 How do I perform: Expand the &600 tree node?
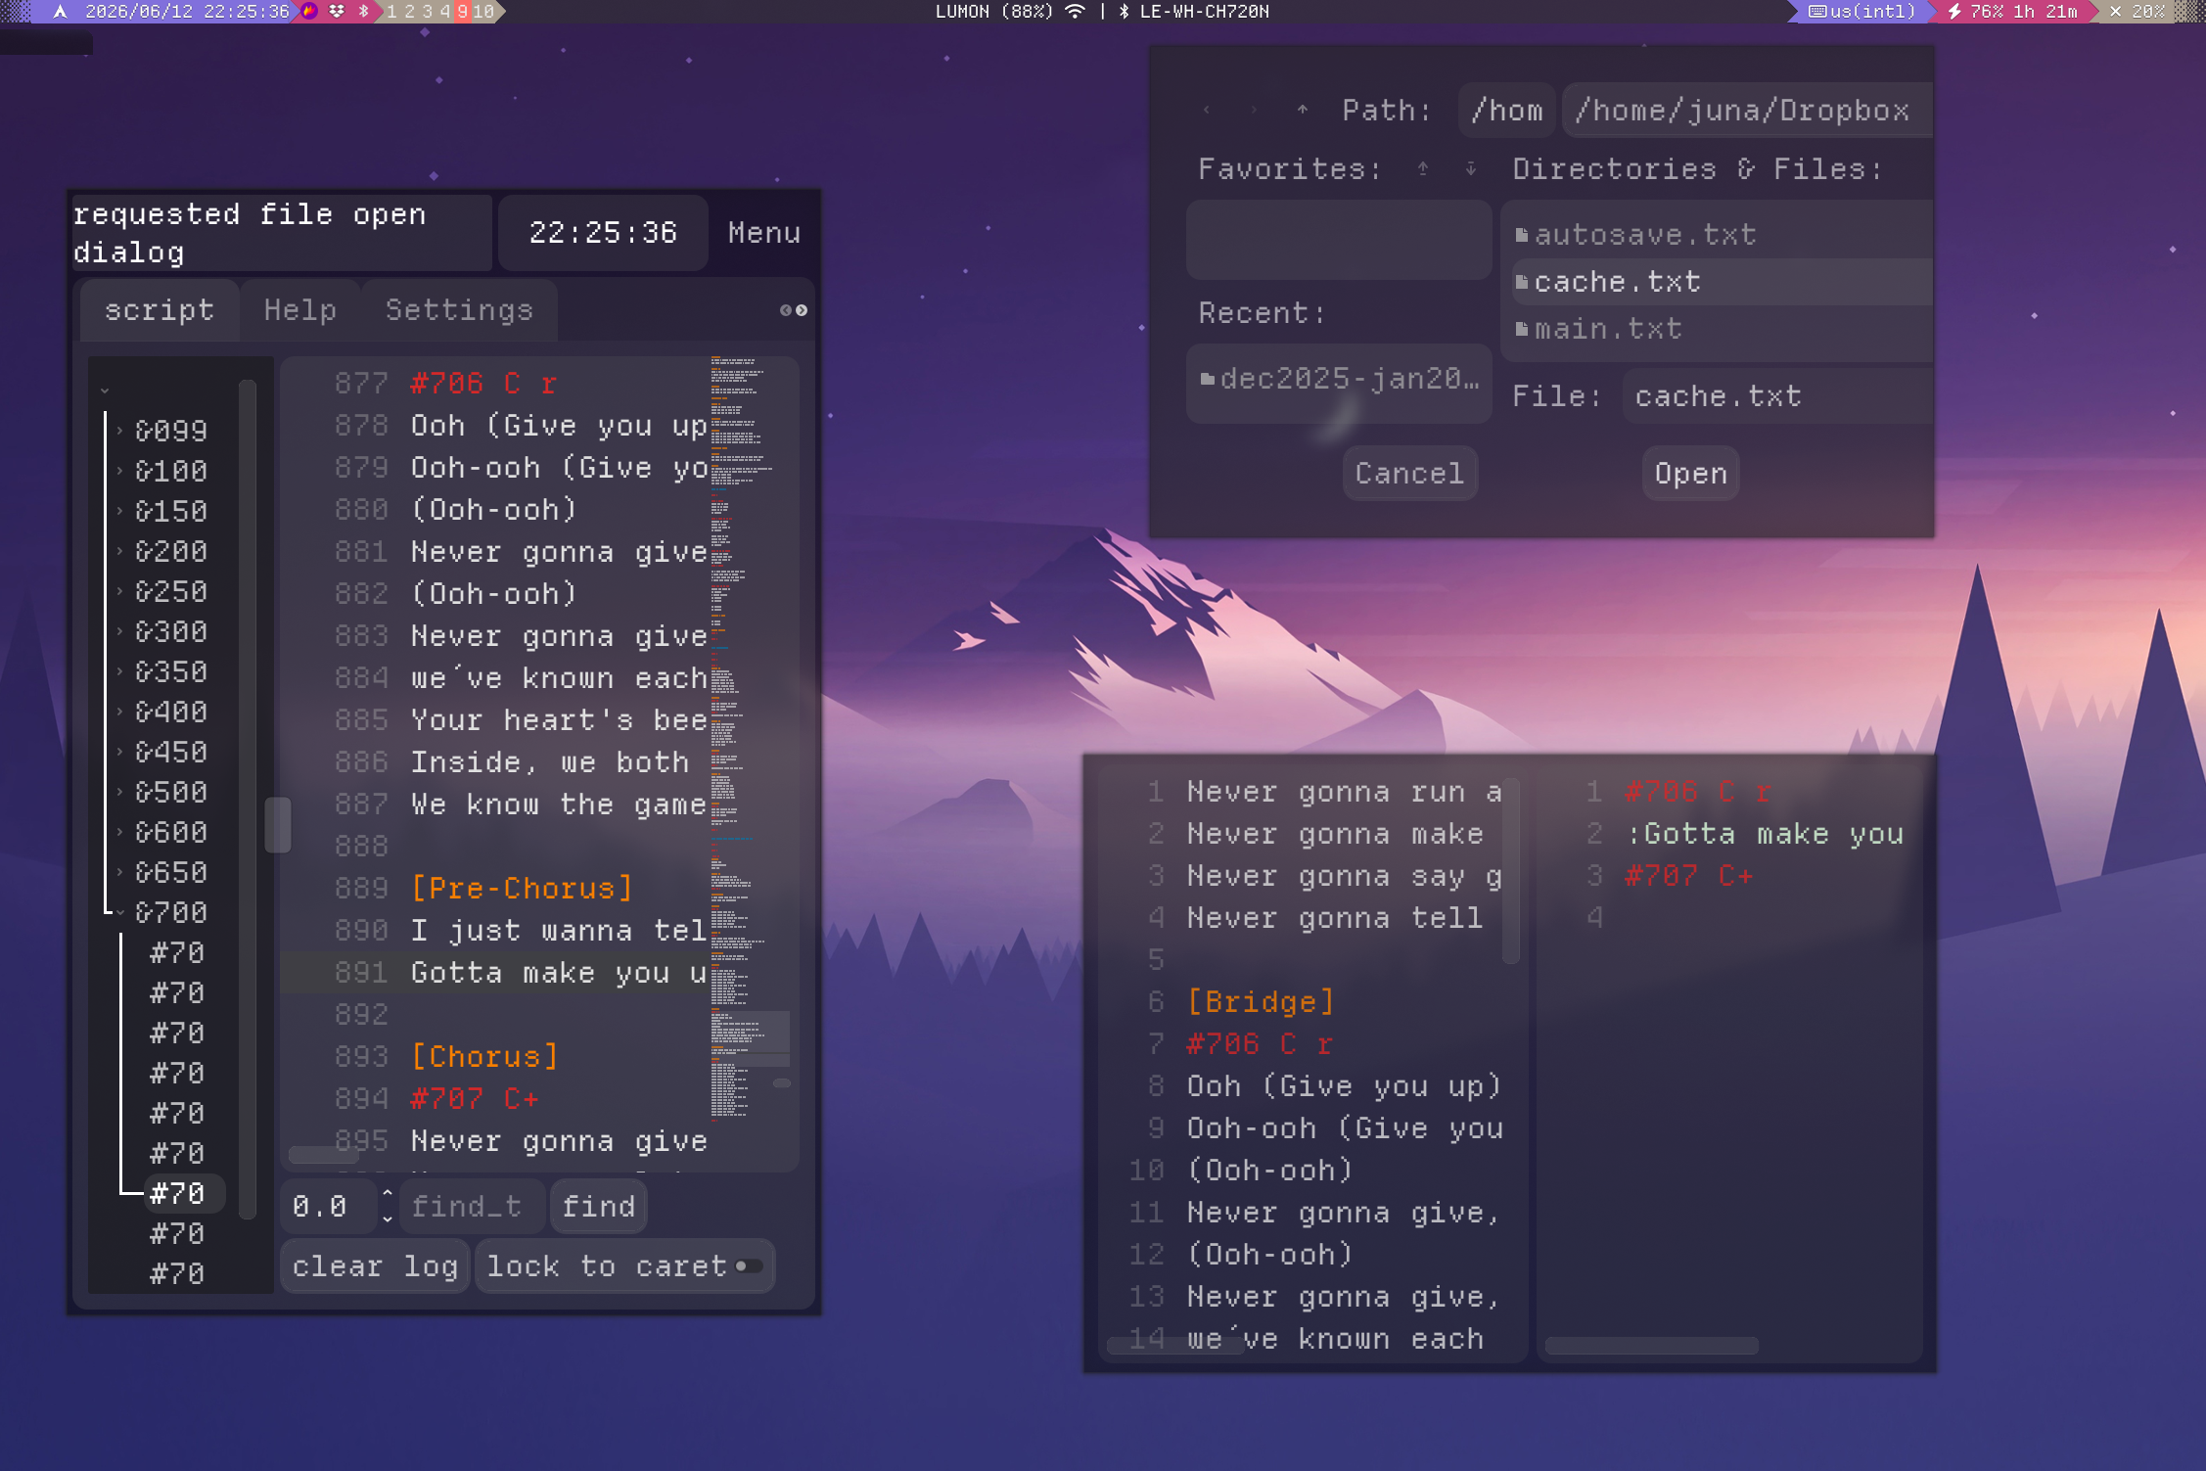[x=120, y=832]
